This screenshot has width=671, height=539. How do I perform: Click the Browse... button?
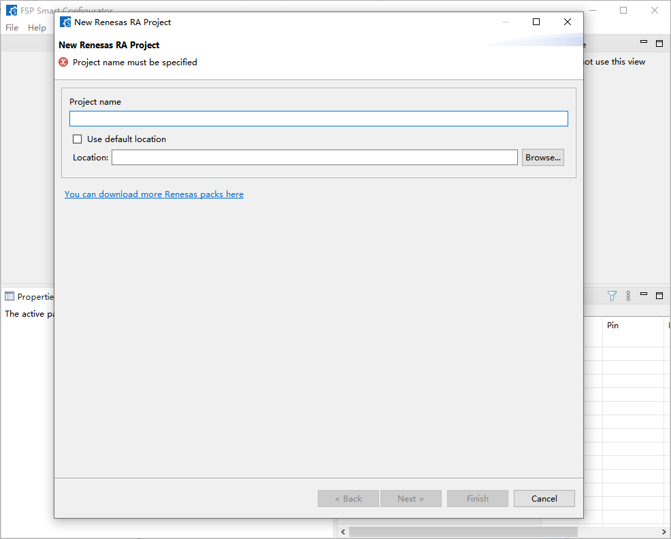(542, 157)
